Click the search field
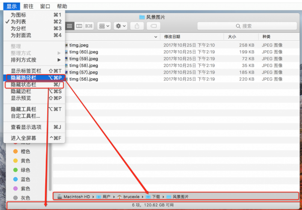The width and height of the screenshot is (302, 210). (247, 26)
